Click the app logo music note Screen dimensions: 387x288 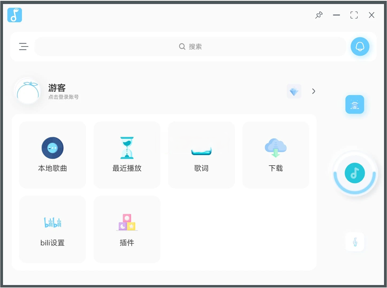click(x=14, y=15)
